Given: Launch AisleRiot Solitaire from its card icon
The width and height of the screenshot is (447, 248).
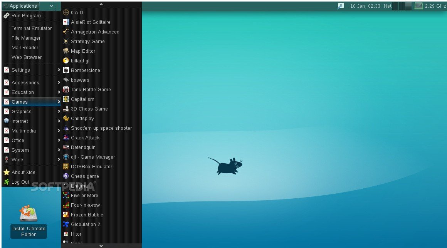Looking at the screenshot, I should (x=66, y=22).
